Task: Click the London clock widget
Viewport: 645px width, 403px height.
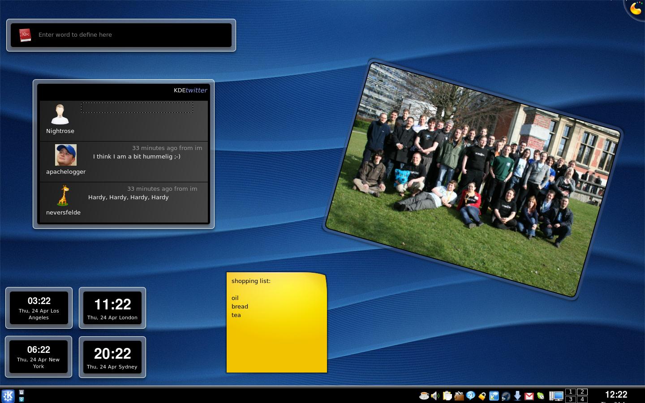Action: pyautogui.click(x=112, y=308)
